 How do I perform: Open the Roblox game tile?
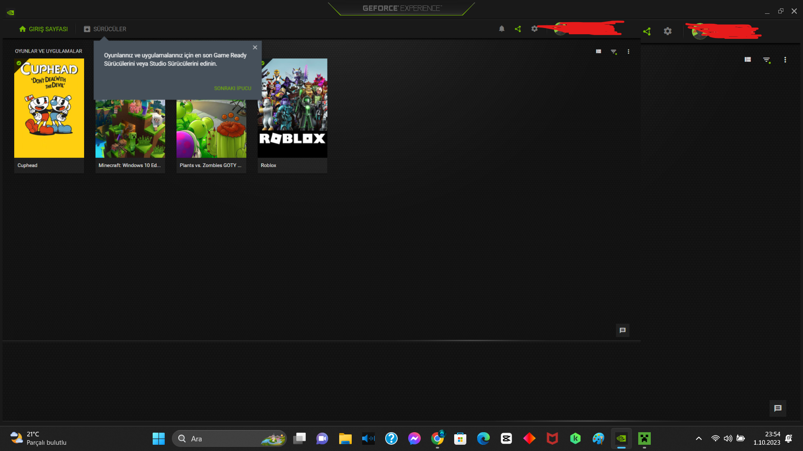click(x=292, y=108)
